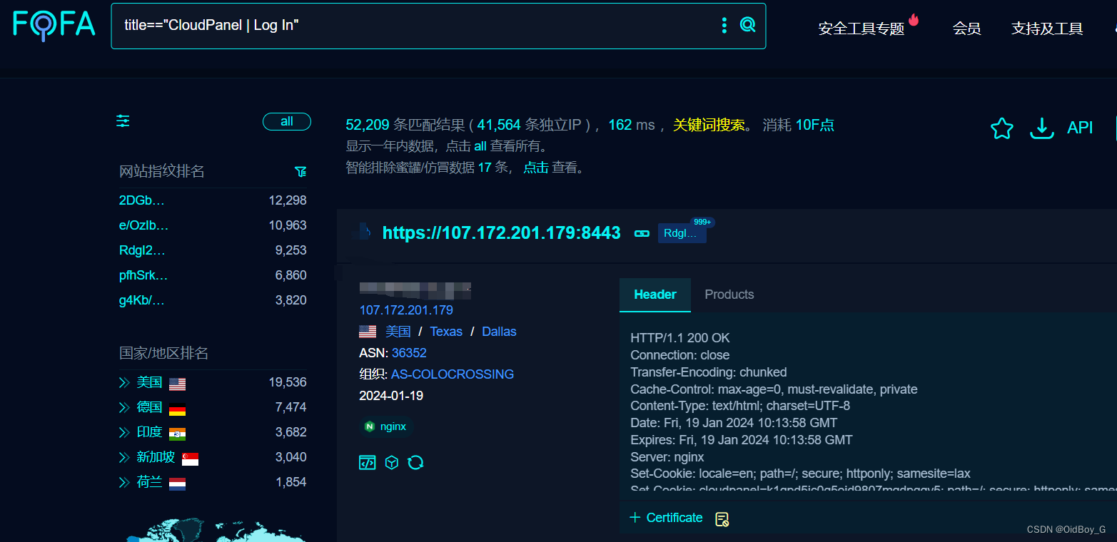Click the fingerprint ranking filter icon
1117x542 pixels.
click(x=300, y=172)
